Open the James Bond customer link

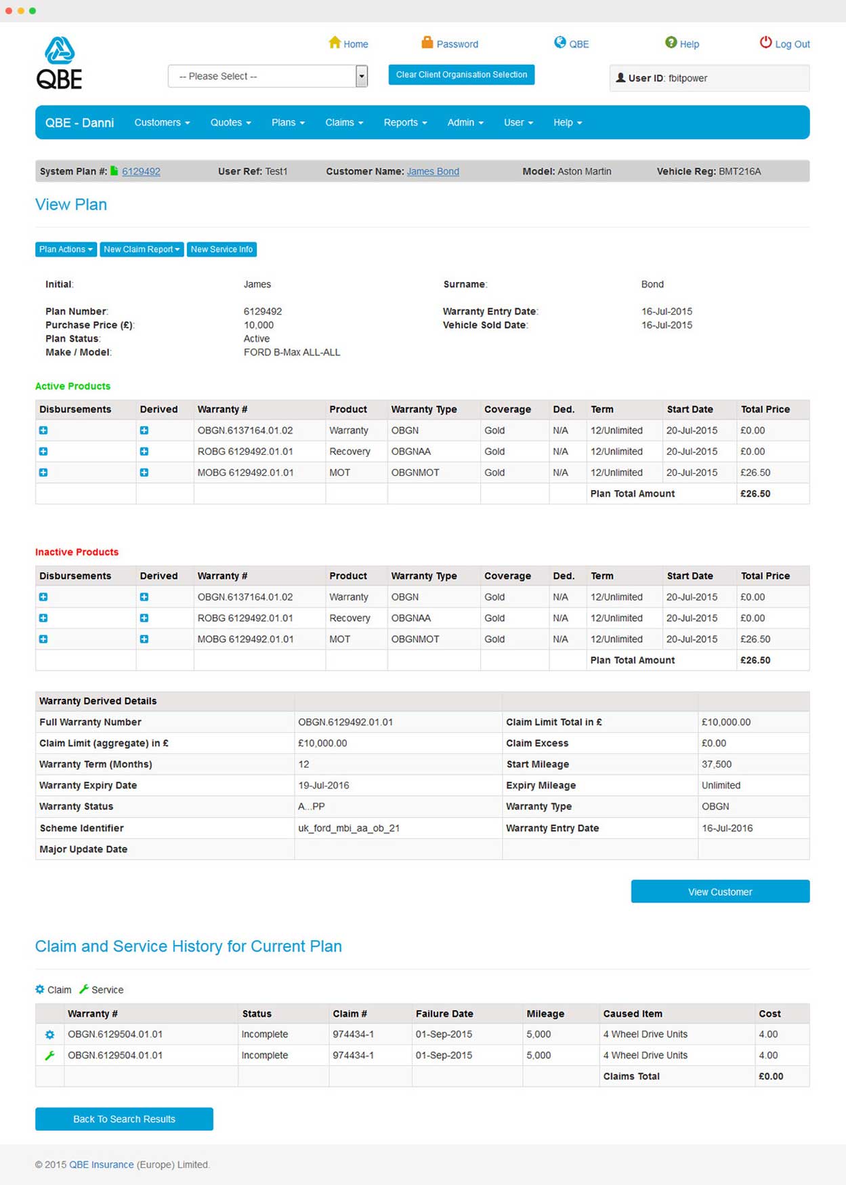tap(433, 172)
